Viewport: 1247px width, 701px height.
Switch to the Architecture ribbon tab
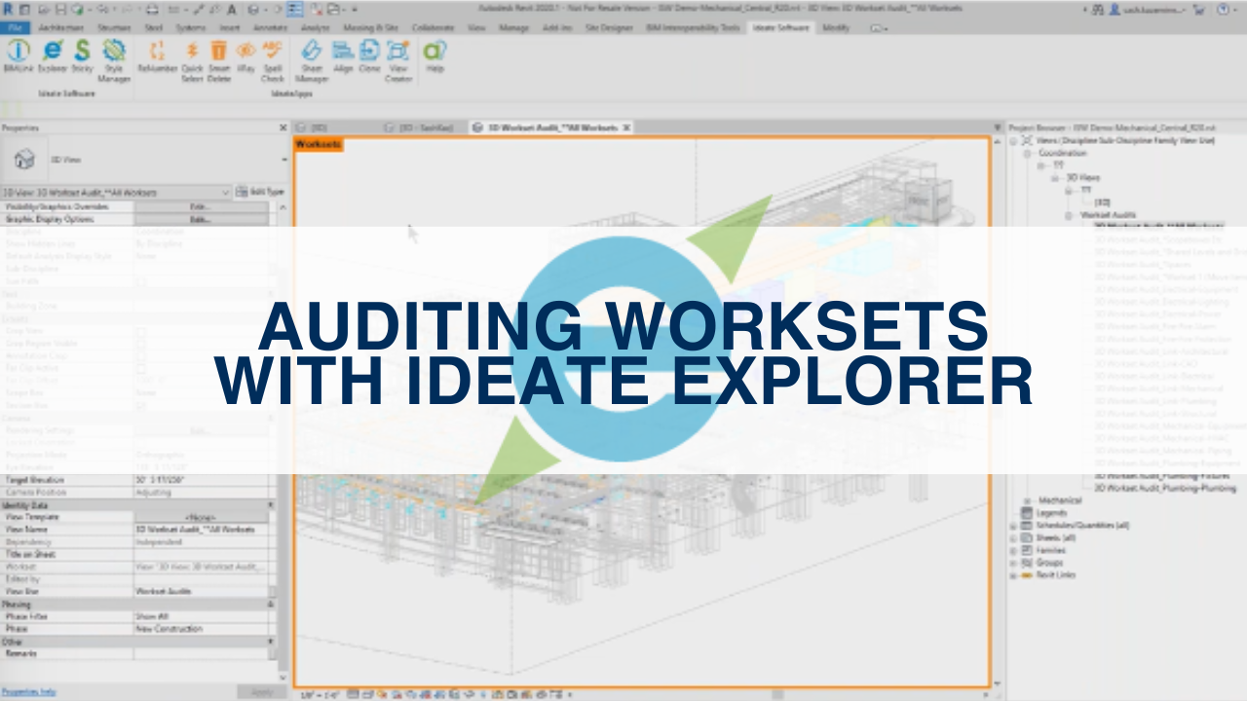tap(60, 27)
